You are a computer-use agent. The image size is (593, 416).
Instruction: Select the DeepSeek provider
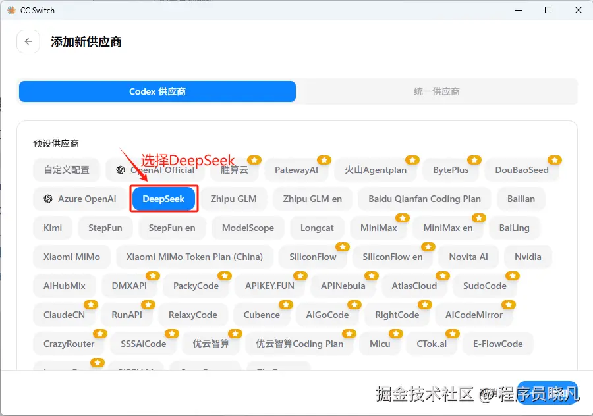[x=163, y=199]
